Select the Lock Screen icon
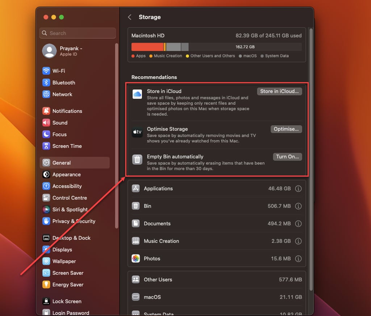The height and width of the screenshot is (316, 371). pos(46,302)
